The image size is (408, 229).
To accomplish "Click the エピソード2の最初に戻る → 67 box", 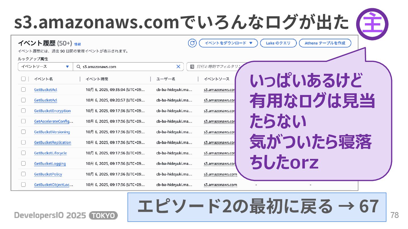I will tap(257, 207).
